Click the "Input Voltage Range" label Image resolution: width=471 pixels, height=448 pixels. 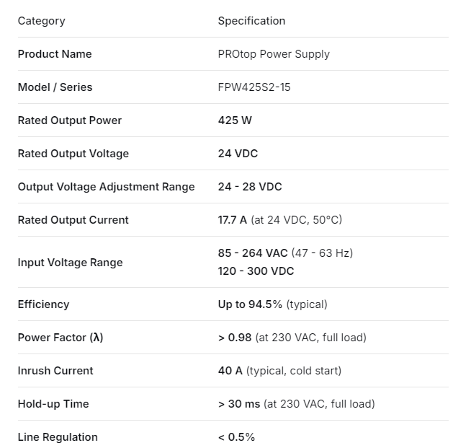coord(70,263)
